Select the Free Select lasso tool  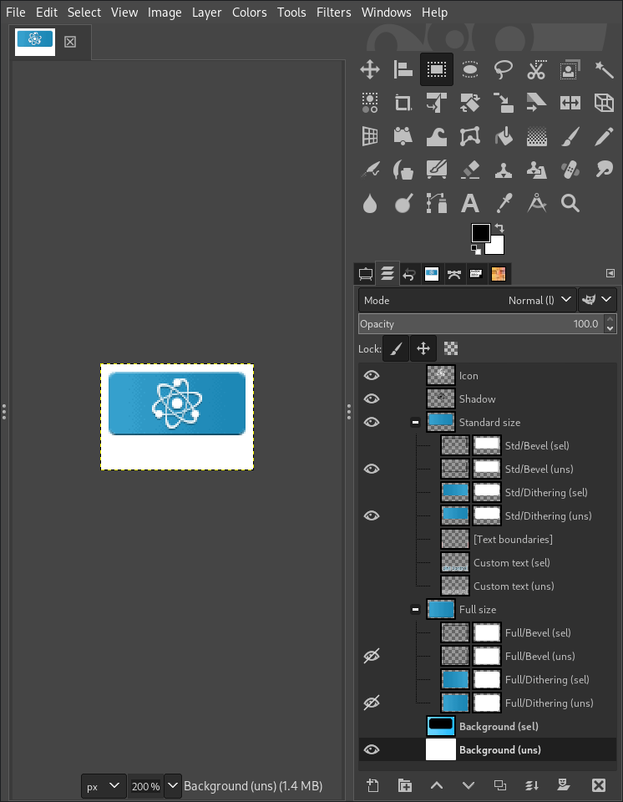pos(504,69)
